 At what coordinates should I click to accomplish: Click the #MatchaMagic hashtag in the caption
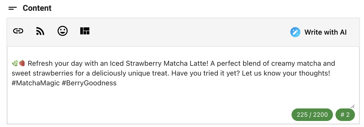[36, 83]
